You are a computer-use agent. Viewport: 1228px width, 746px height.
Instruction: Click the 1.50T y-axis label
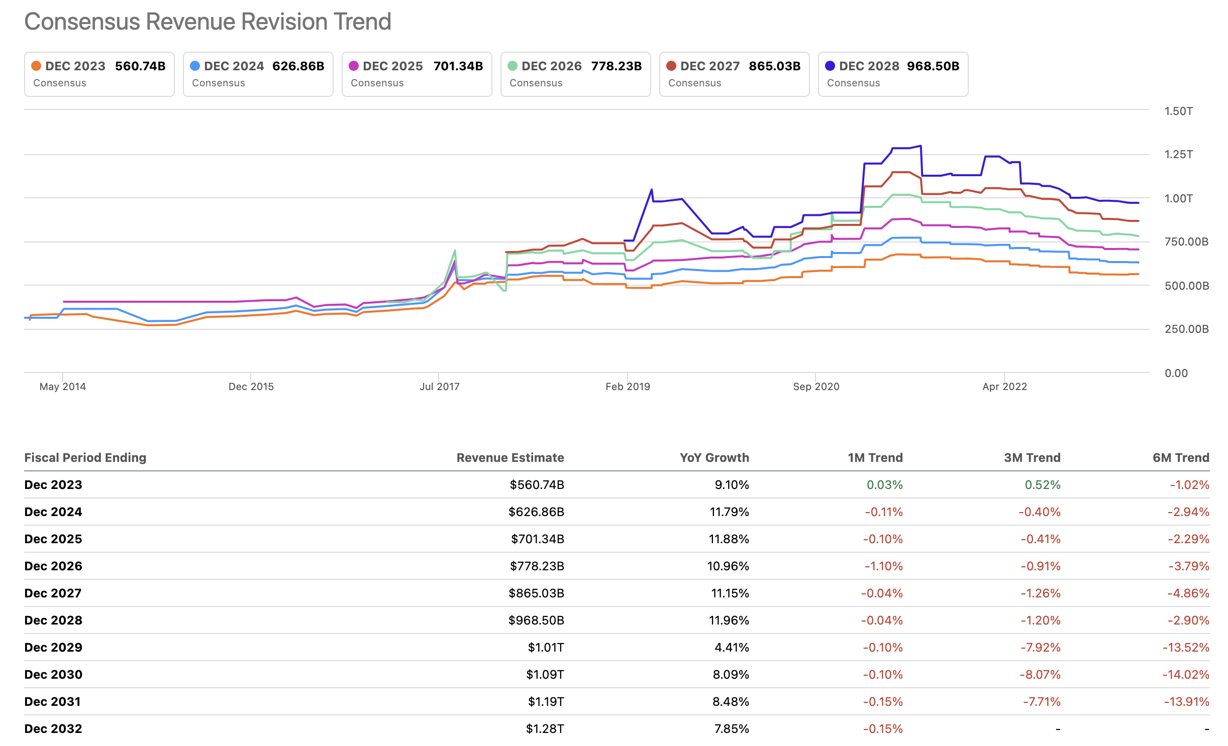click(1178, 111)
